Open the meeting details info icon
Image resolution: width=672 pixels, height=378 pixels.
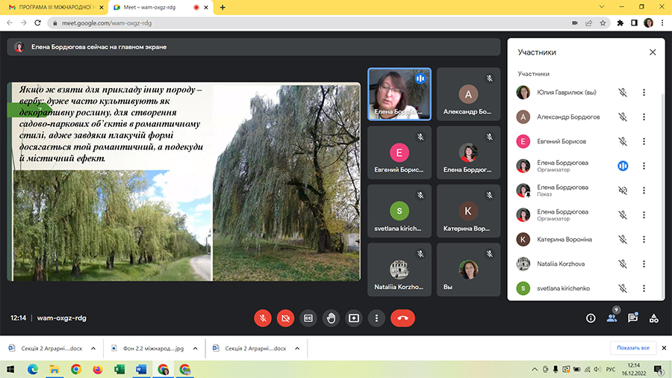[x=591, y=317]
